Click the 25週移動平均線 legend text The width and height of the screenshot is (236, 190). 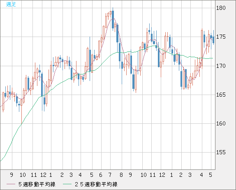pos(96,184)
